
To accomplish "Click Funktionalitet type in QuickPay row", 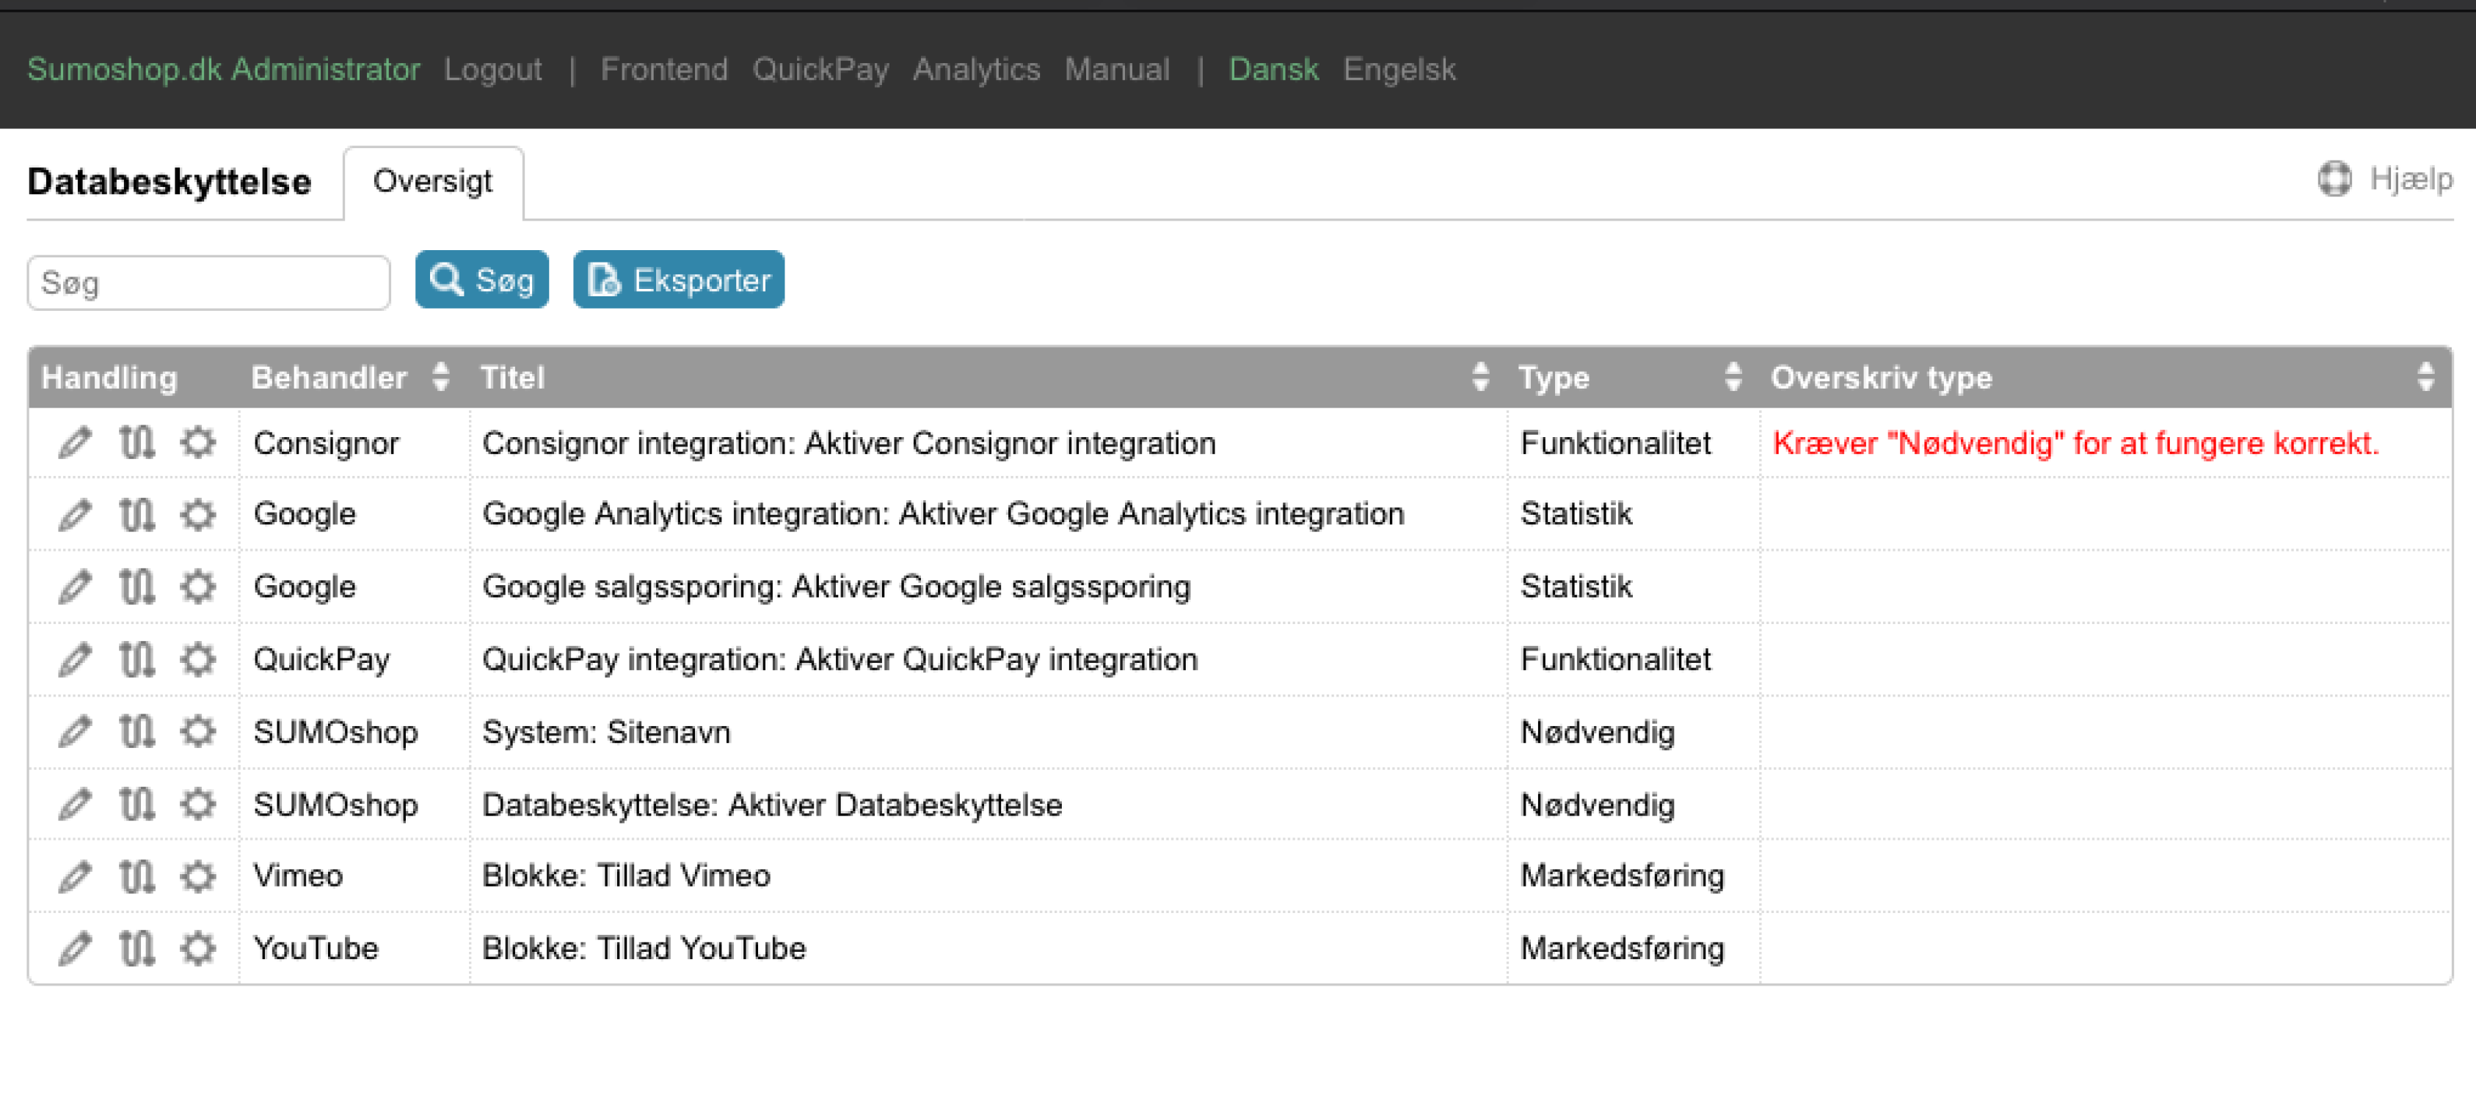I will click(x=1616, y=659).
